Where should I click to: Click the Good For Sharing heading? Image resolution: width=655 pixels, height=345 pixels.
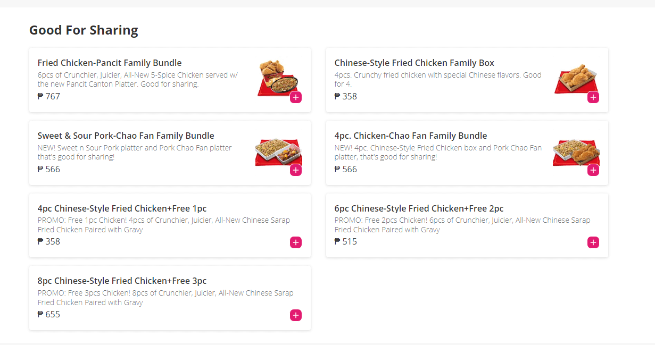tap(84, 30)
